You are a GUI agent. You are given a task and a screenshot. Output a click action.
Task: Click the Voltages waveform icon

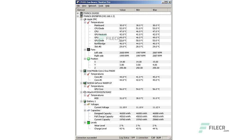(89, 104)
